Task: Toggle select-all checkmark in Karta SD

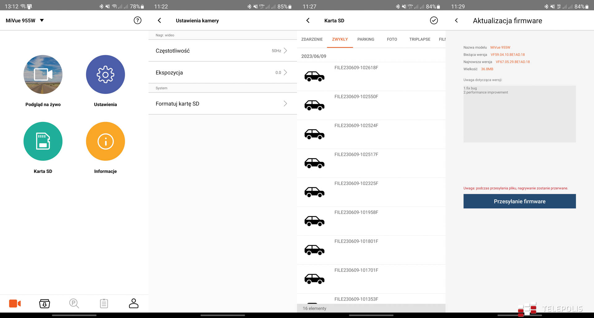Action: pyautogui.click(x=434, y=20)
